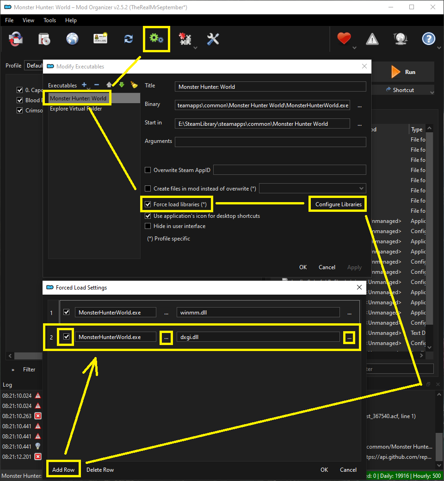Image resolution: width=444 pixels, height=481 pixels.
Task: Browse for Start in folder ellipsis
Action: tap(360, 124)
